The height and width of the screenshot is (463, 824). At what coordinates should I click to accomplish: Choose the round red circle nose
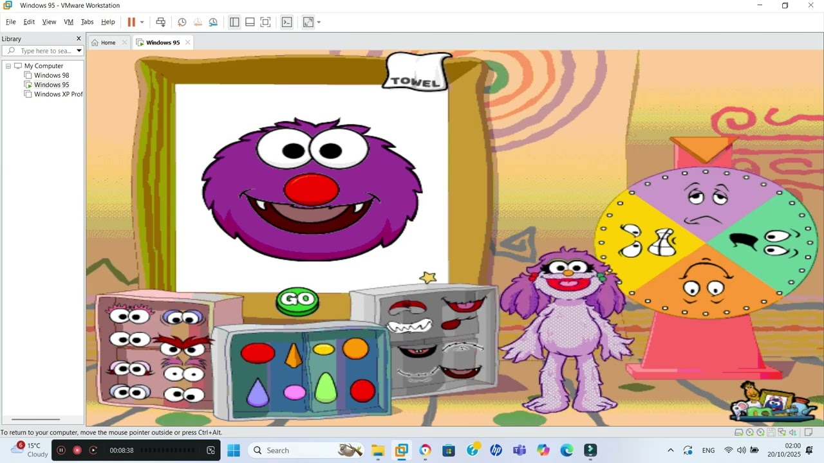point(362,390)
